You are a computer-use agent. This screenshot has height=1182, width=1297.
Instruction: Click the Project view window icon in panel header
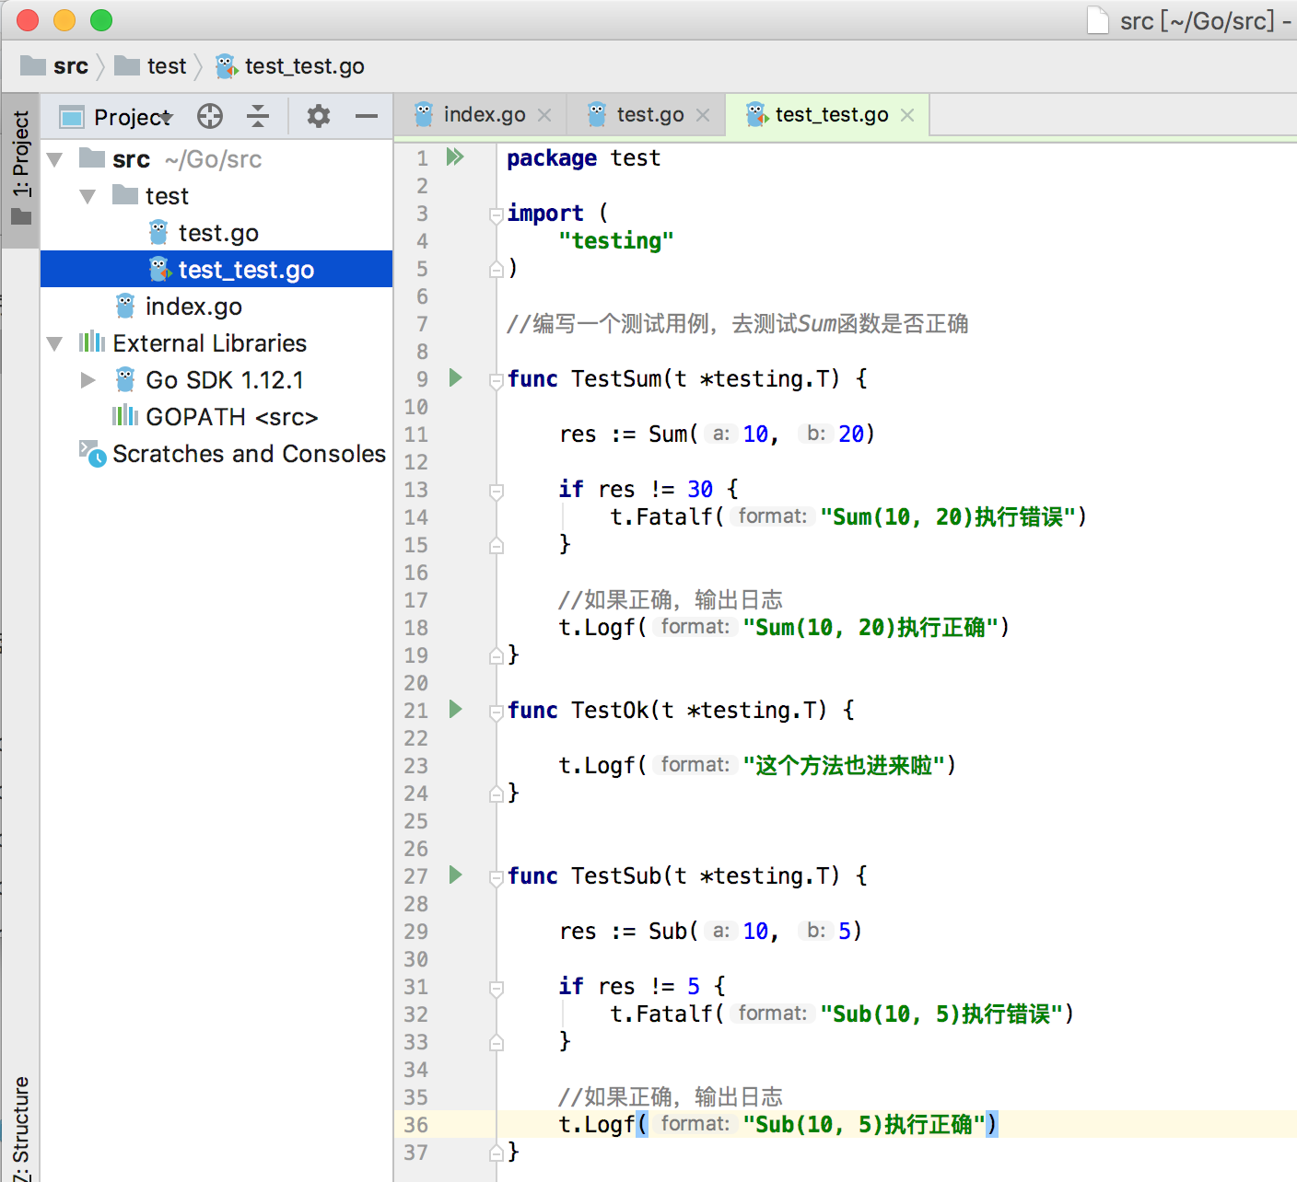[72, 117]
